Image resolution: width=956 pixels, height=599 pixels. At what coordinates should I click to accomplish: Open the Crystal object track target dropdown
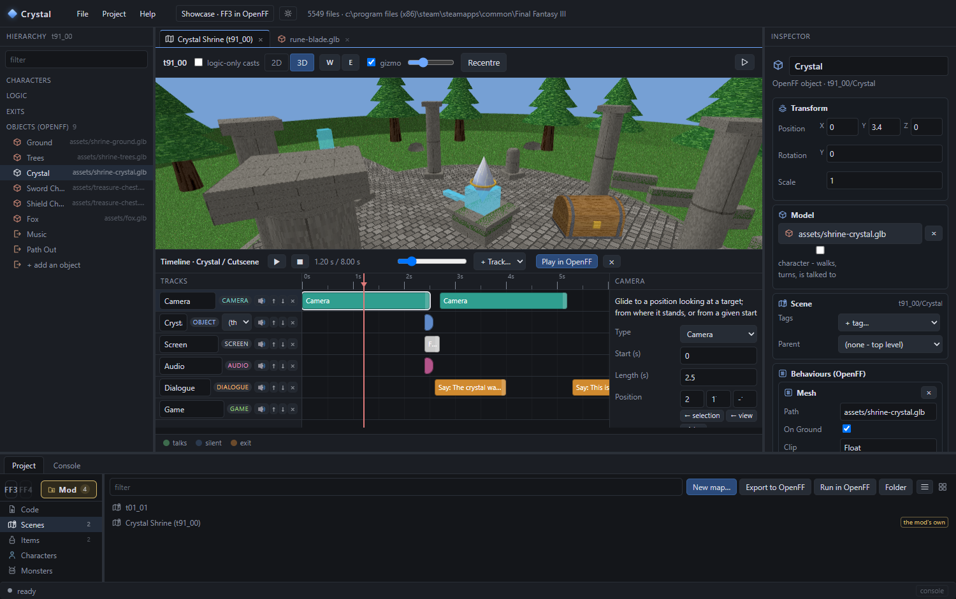(x=238, y=322)
